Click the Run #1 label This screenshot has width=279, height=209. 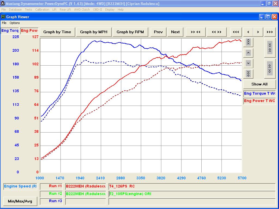coord(51,186)
